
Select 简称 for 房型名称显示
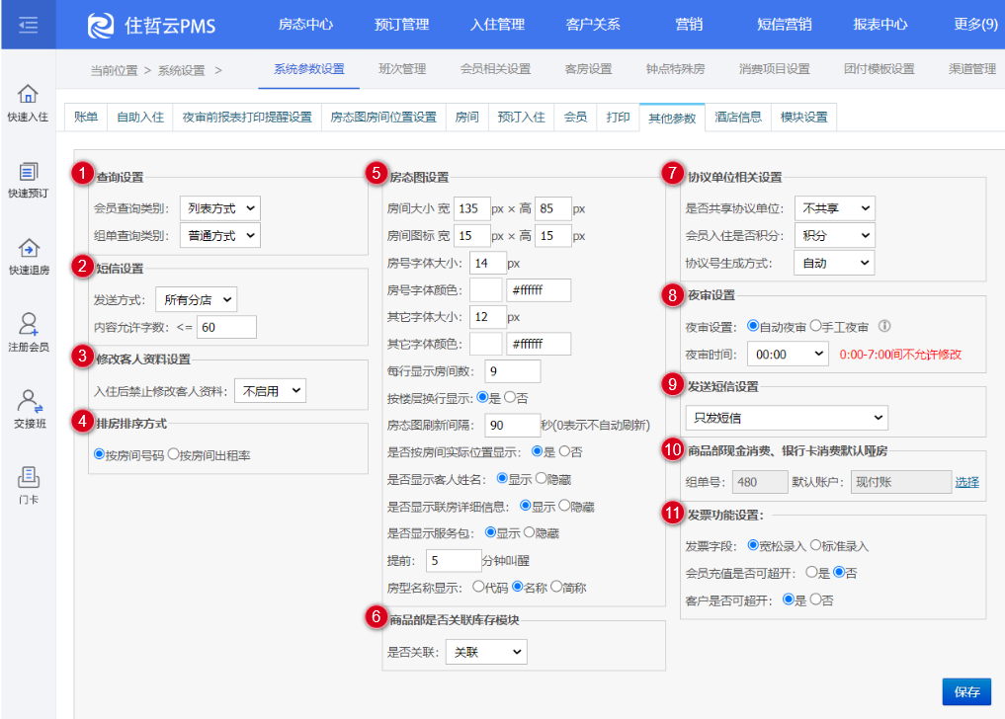click(x=555, y=587)
